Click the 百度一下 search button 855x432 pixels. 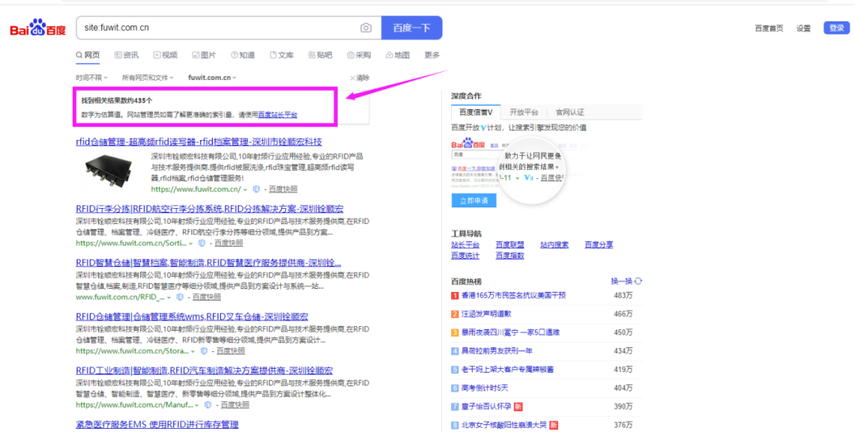tap(412, 28)
